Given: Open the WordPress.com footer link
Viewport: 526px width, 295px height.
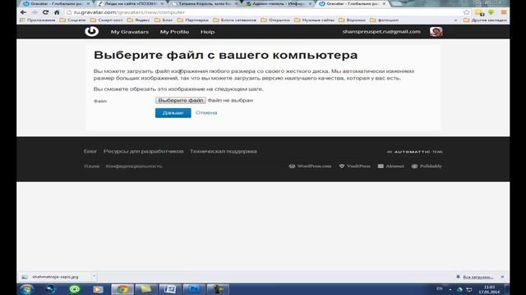Looking at the screenshot, I should pyautogui.click(x=311, y=166).
